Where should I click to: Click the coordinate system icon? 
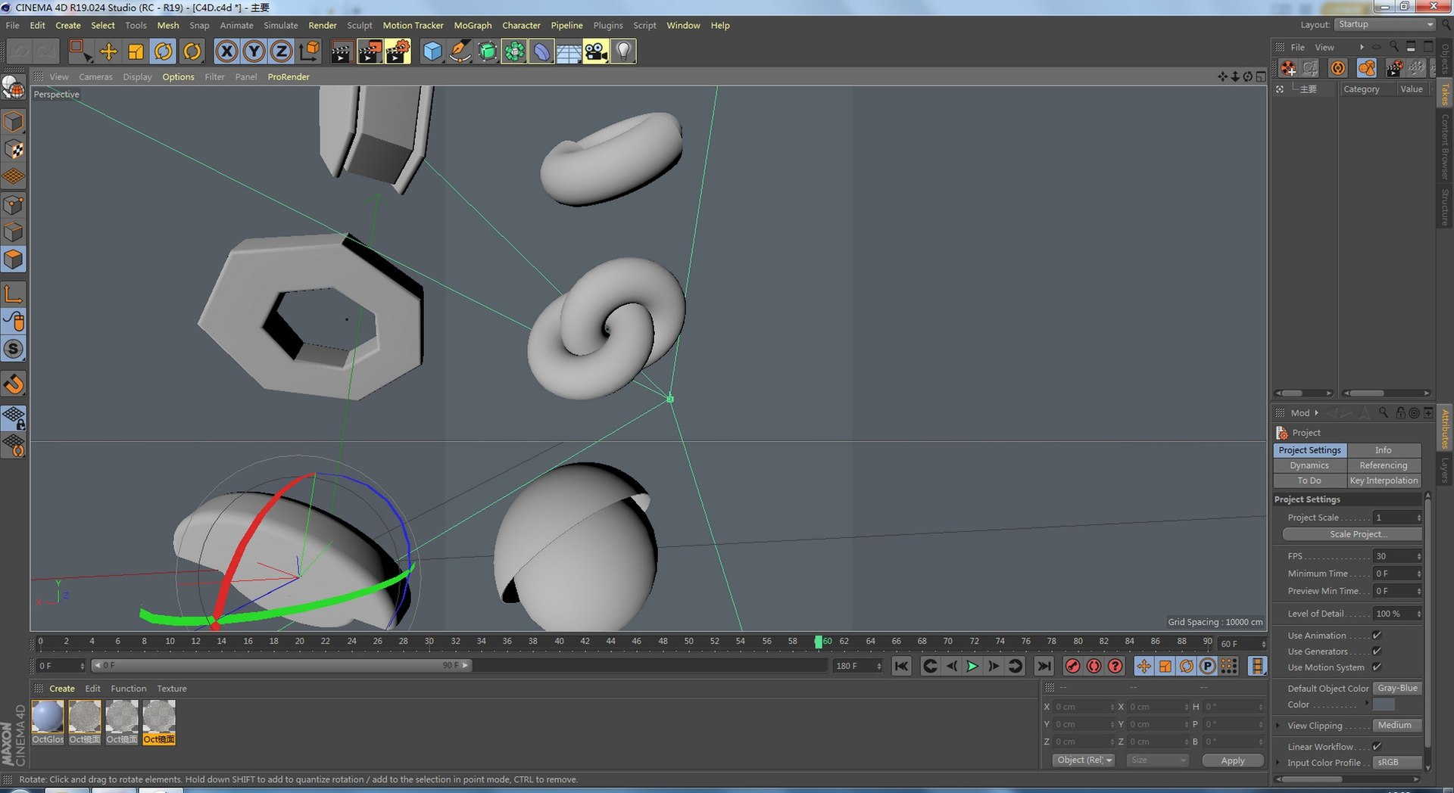pos(309,51)
